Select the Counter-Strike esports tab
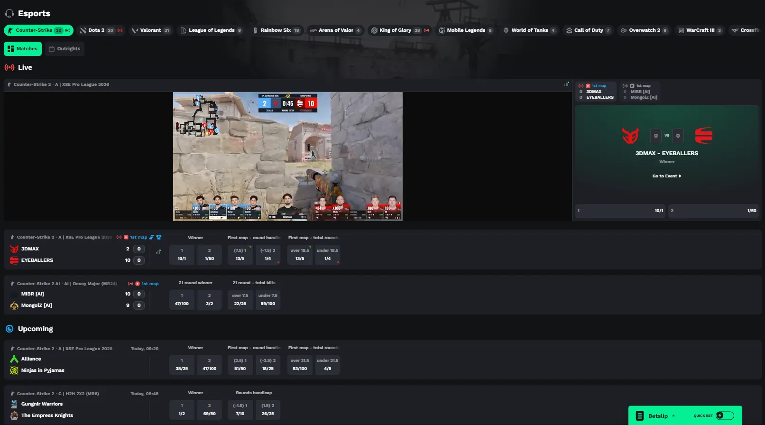This screenshot has height=425, width=765. point(38,30)
